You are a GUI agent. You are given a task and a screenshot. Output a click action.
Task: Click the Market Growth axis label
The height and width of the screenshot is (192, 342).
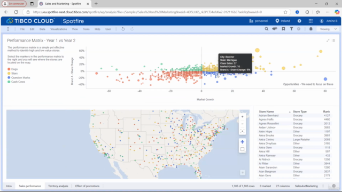[x=205, y=100]
